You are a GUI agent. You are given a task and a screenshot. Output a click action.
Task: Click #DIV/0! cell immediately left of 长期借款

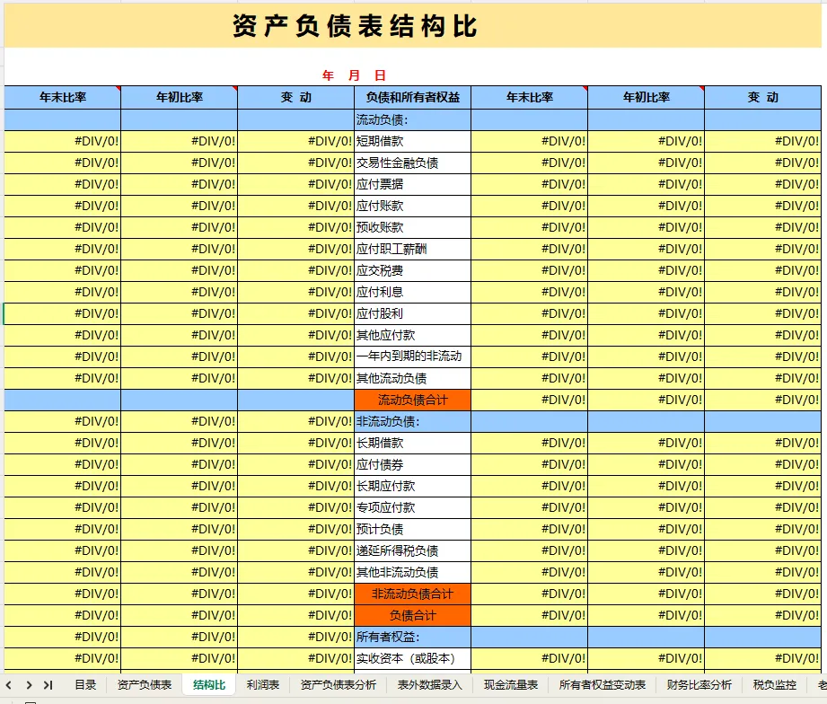tap(296, 443)
